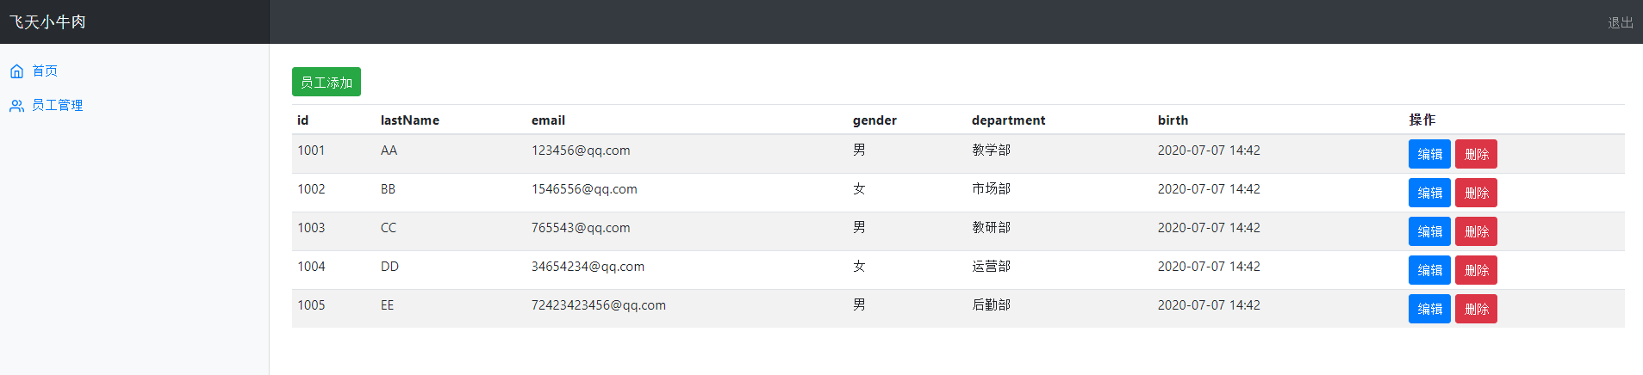
Task: Click the birth column header
Action: [x=1173, y=120]
